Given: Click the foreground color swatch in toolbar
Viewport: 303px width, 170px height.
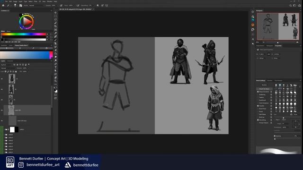Looking at the screenshot, I should click(55, 90).
